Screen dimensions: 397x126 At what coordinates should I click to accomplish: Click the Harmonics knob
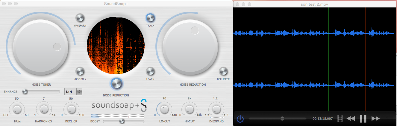click(x=44, y=110)
